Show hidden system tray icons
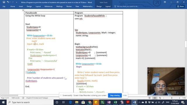The width and height of the screenshot is (187, 105). tap(139, 102)
